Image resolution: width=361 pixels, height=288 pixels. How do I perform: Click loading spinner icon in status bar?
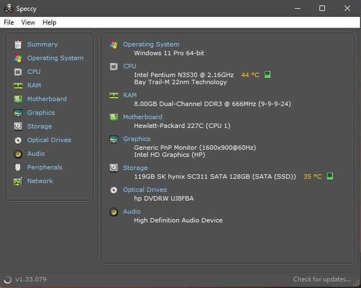click(x=8, y=279)
